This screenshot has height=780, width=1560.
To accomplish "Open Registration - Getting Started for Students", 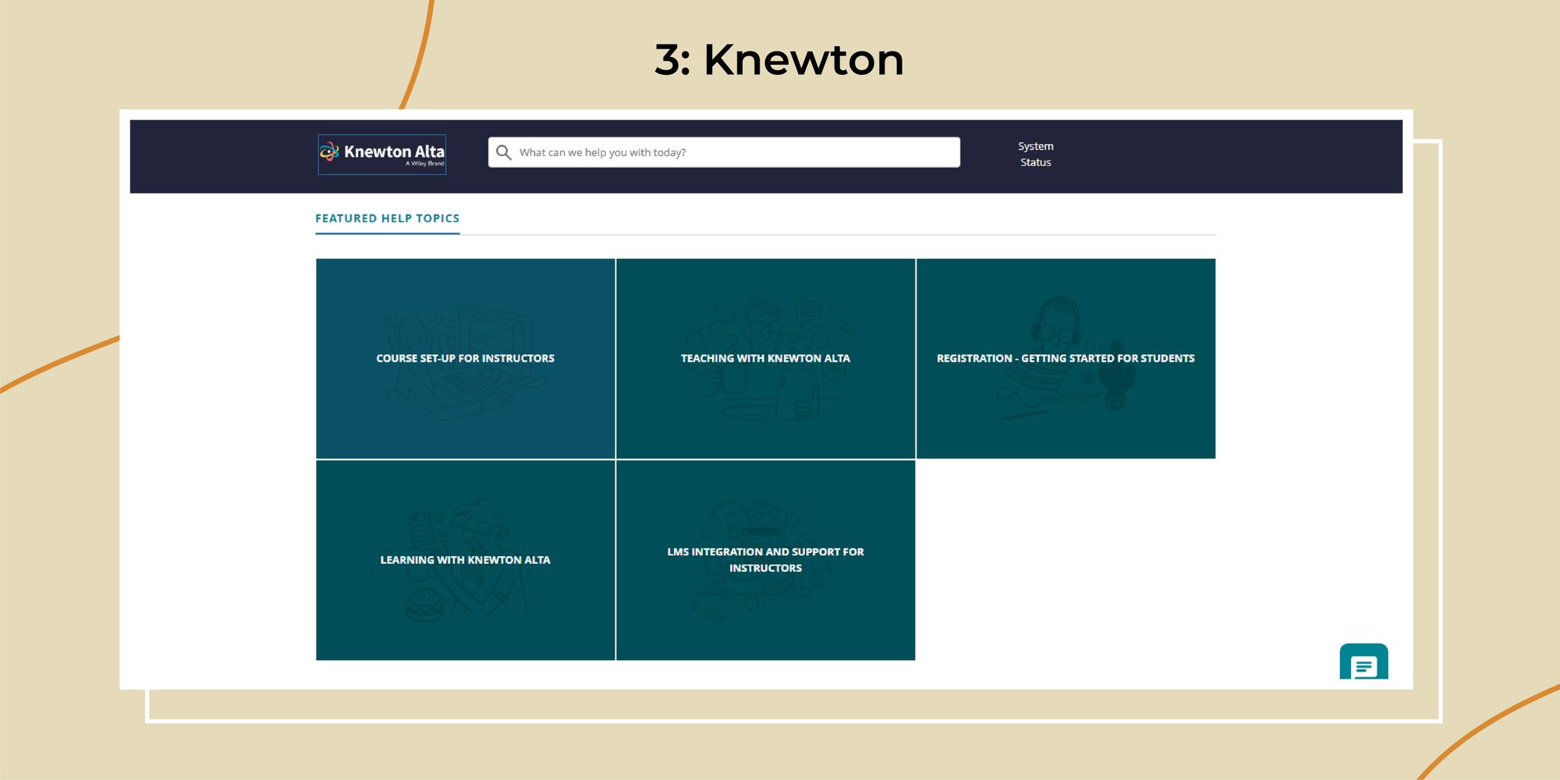I will 1065,358.
